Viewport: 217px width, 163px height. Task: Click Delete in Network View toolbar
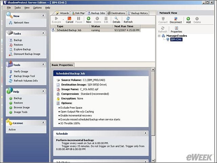(x=197, y=20)
